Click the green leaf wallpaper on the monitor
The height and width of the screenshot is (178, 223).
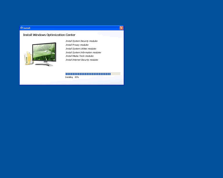point(44,52)
